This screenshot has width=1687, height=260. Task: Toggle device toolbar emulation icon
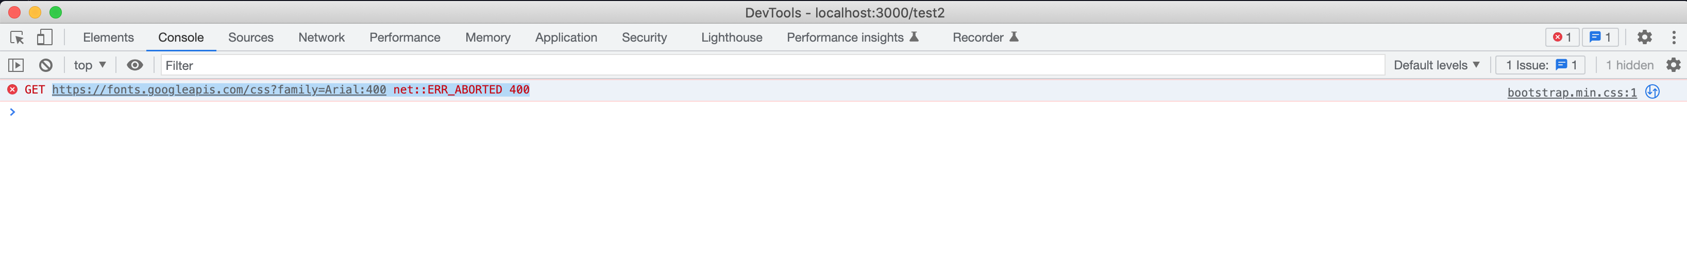[44, 38]
